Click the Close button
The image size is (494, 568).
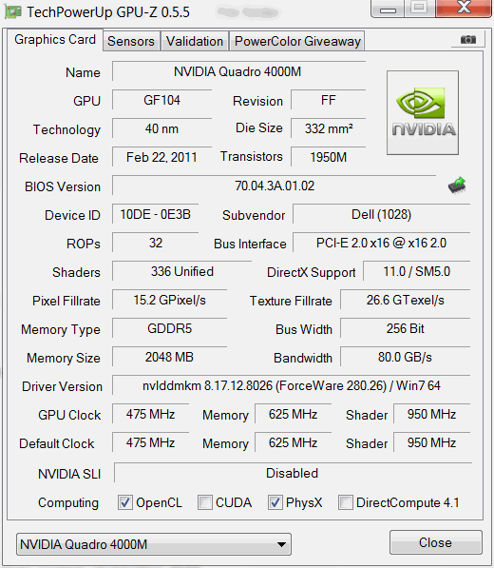(x=436, y=542)
